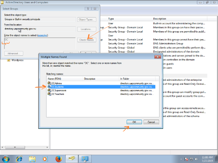Screen dimensions: 218x163
Task: Click the network icon in system tray
Action: (191, 159)
